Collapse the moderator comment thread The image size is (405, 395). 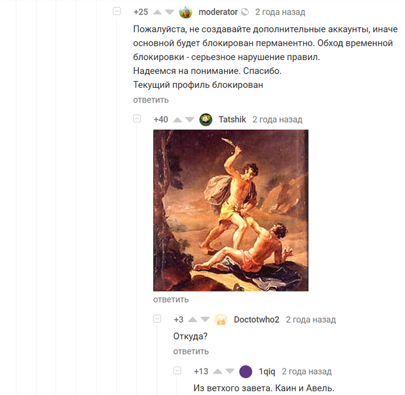tap(117, 12)
